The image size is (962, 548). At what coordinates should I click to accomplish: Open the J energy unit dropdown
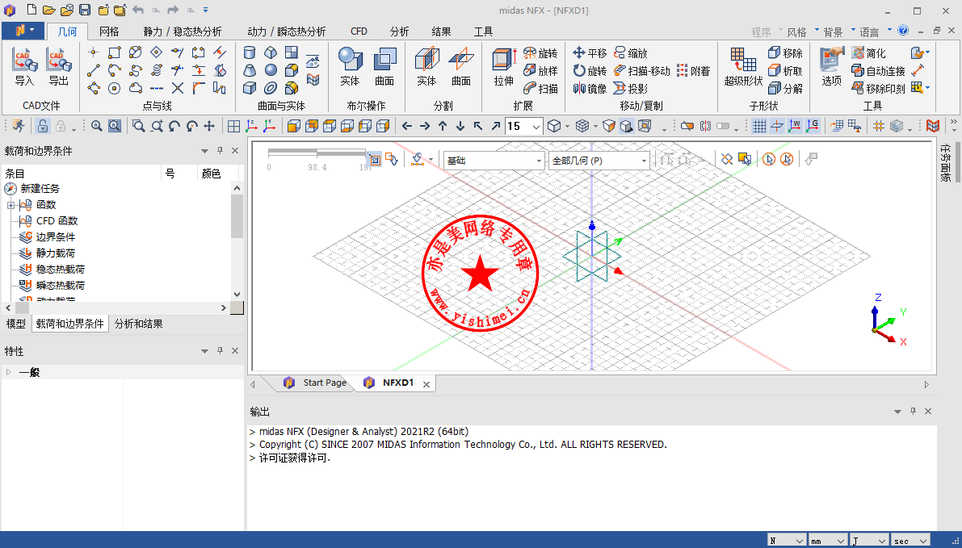869,541
